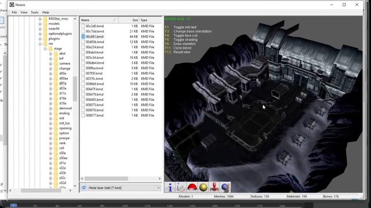The width and height of the screenshot is (371, 208).
Task: Select the 006db4.kmd file
Action: [x=94, y=63]
